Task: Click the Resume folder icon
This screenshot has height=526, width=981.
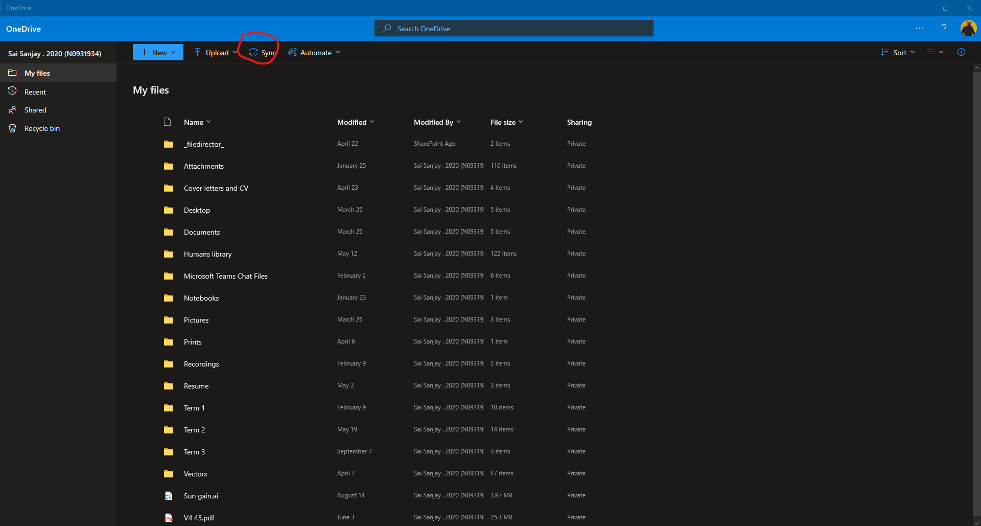Action: [169, 386]
